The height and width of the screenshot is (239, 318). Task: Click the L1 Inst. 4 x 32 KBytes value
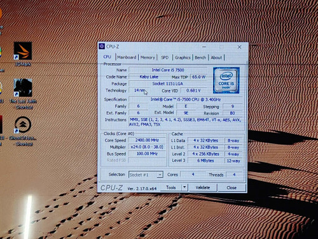coord(205,147)
